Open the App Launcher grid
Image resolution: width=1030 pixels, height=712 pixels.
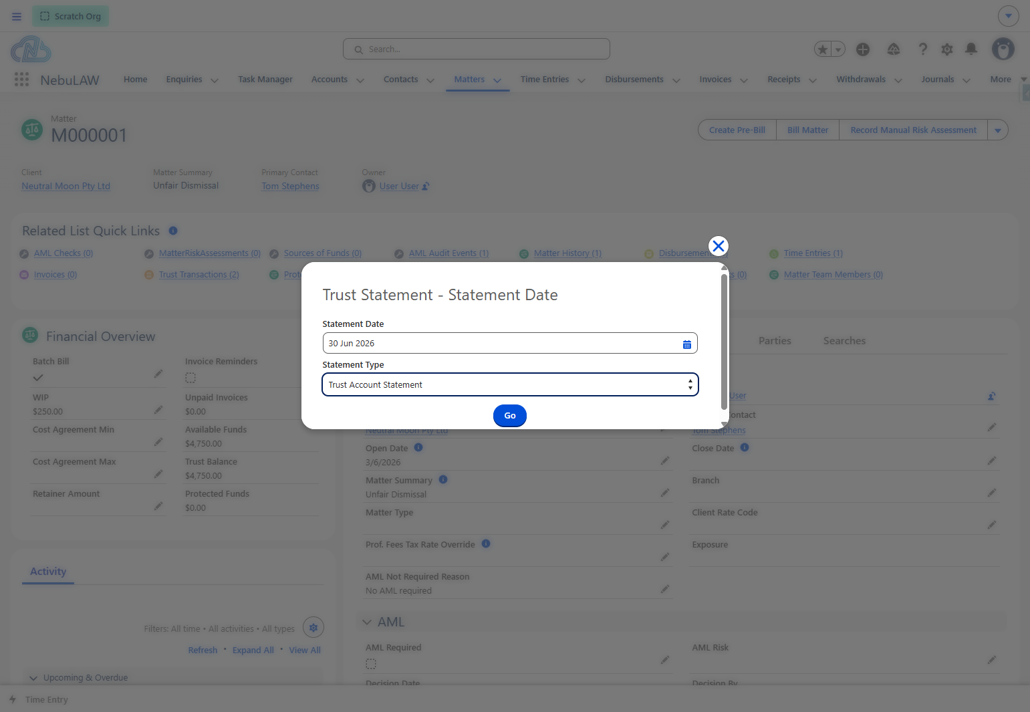(21, 80)
